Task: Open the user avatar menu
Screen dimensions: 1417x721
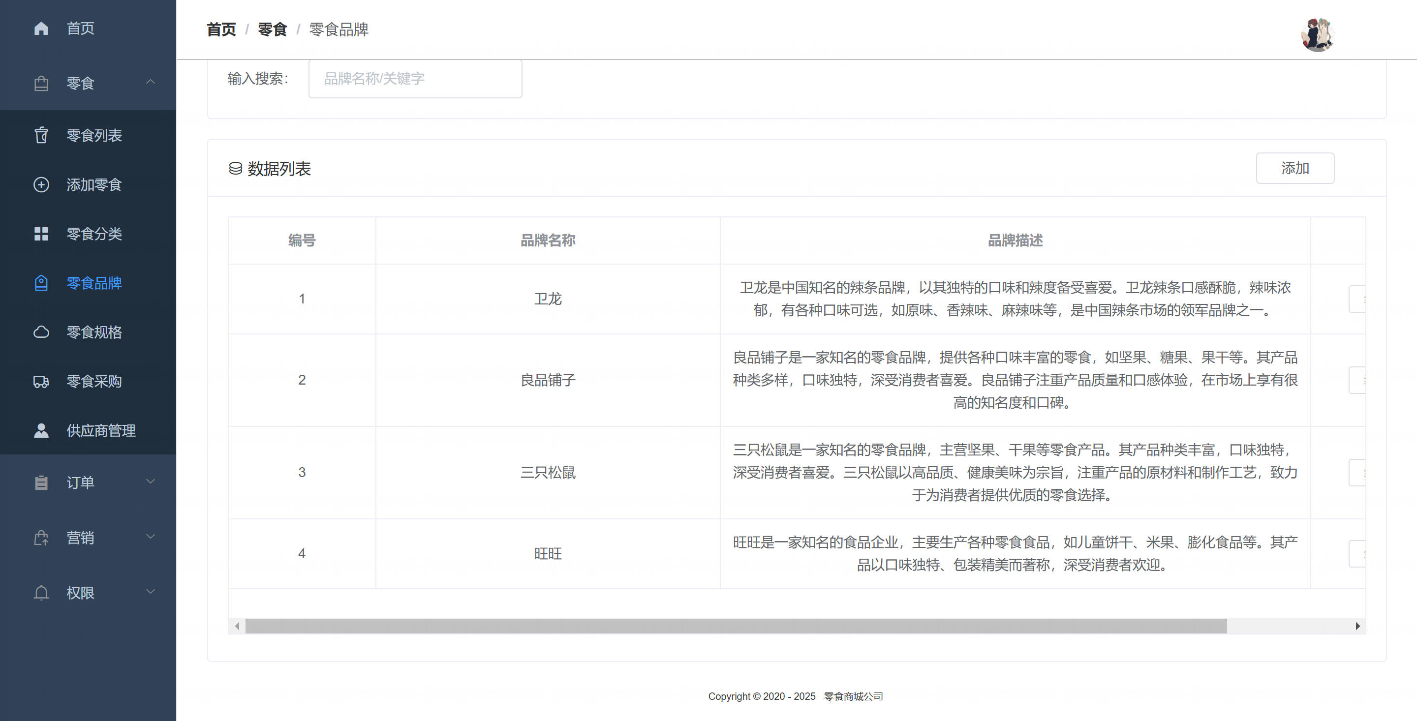Action: point(1318,34)
